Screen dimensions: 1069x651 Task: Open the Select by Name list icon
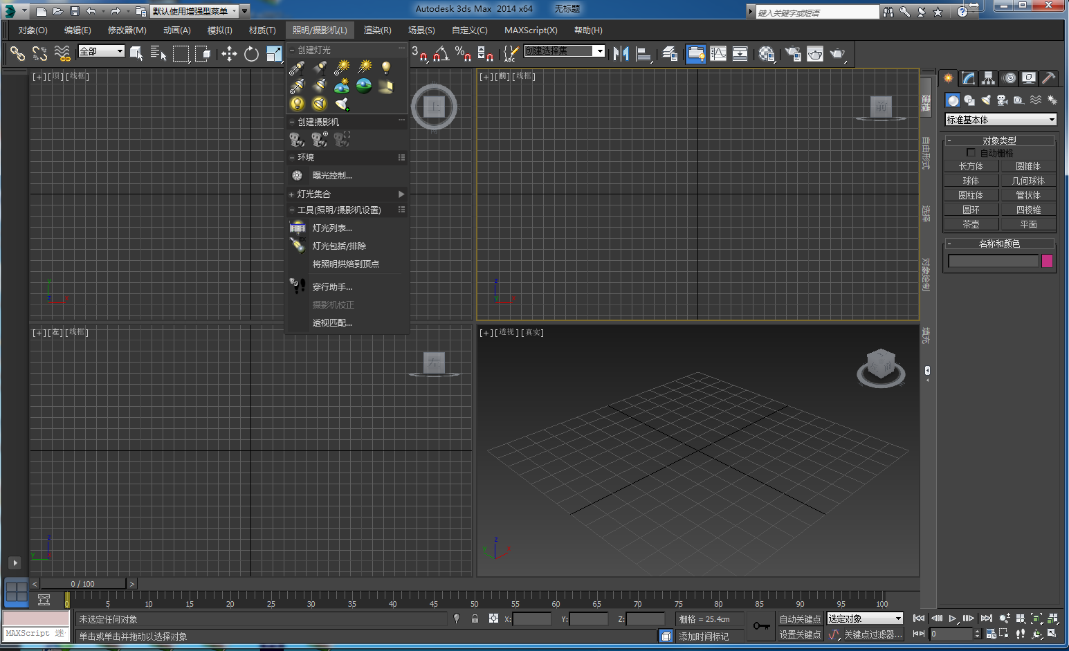click(x=158, y=53)
